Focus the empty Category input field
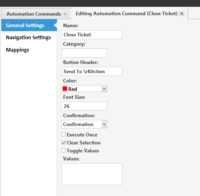This screenshot has width=200, height=196. pyautogui.click(x=84, y=53)
